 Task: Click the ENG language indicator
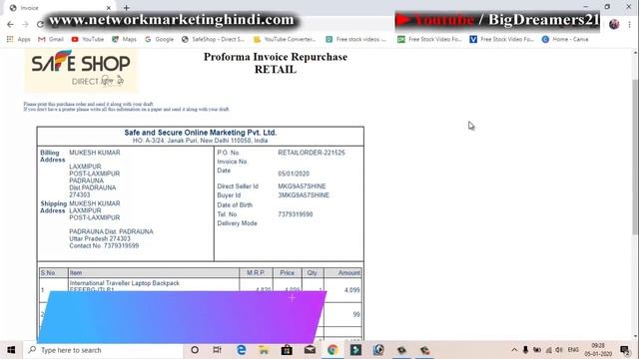tap(573, 350)
